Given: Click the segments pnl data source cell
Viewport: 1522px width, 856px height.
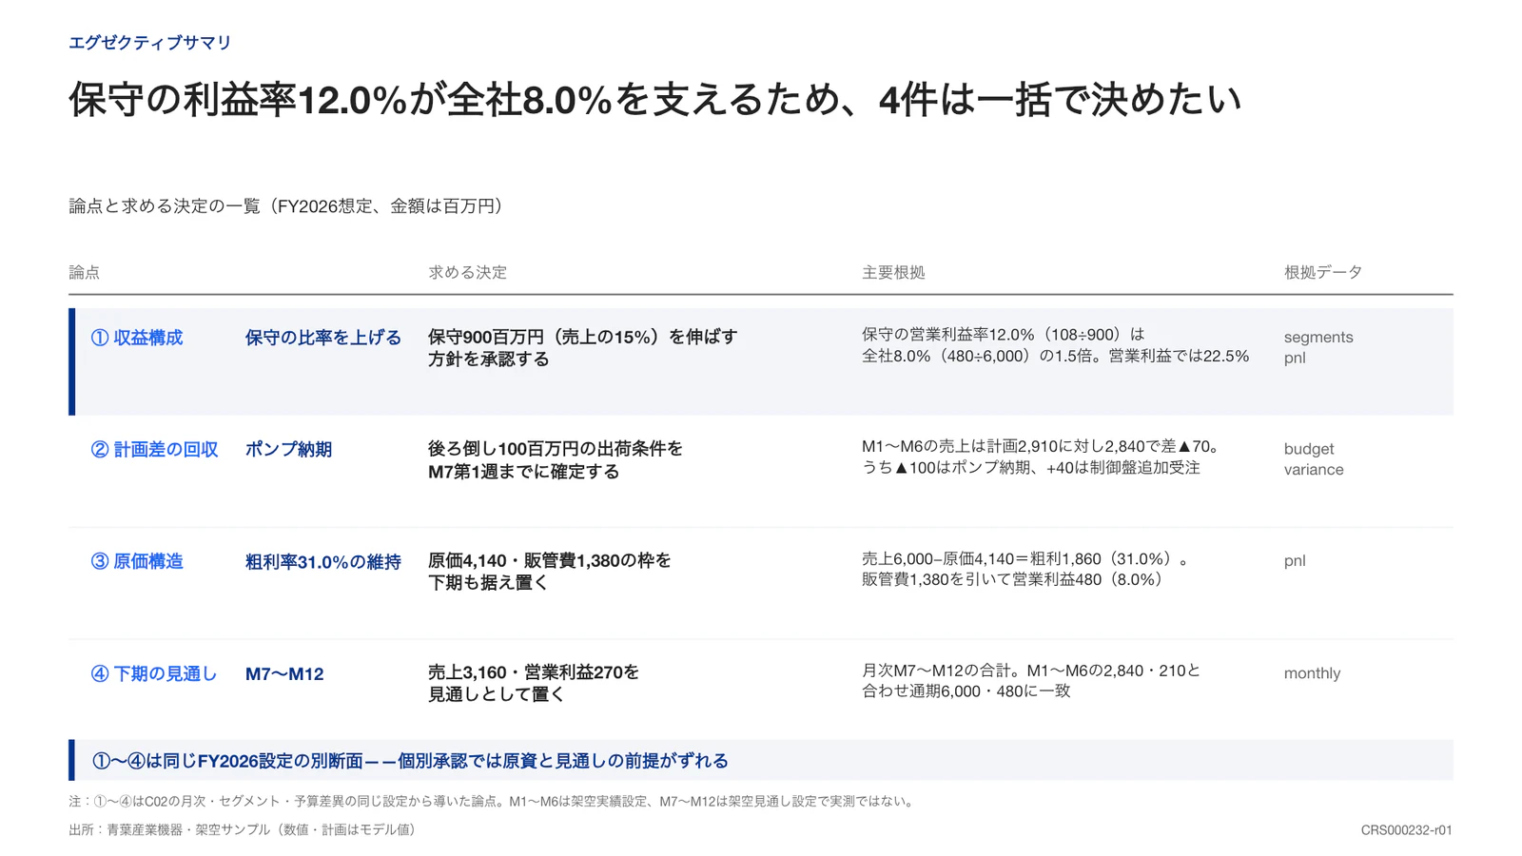Looking at the screenshot, I should [x=1317, y=347].
